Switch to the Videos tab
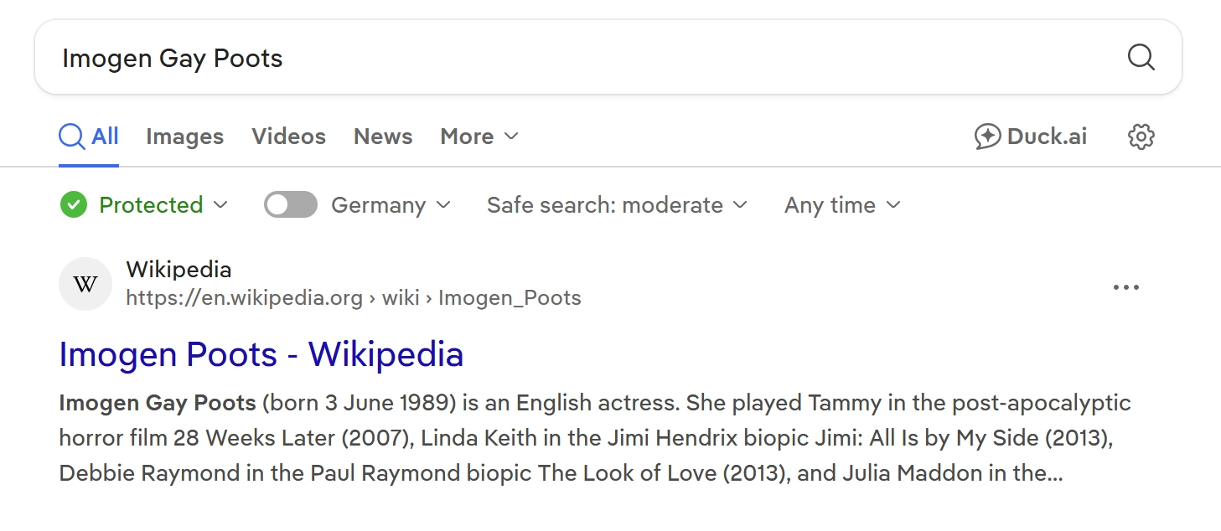 point(288,137)
